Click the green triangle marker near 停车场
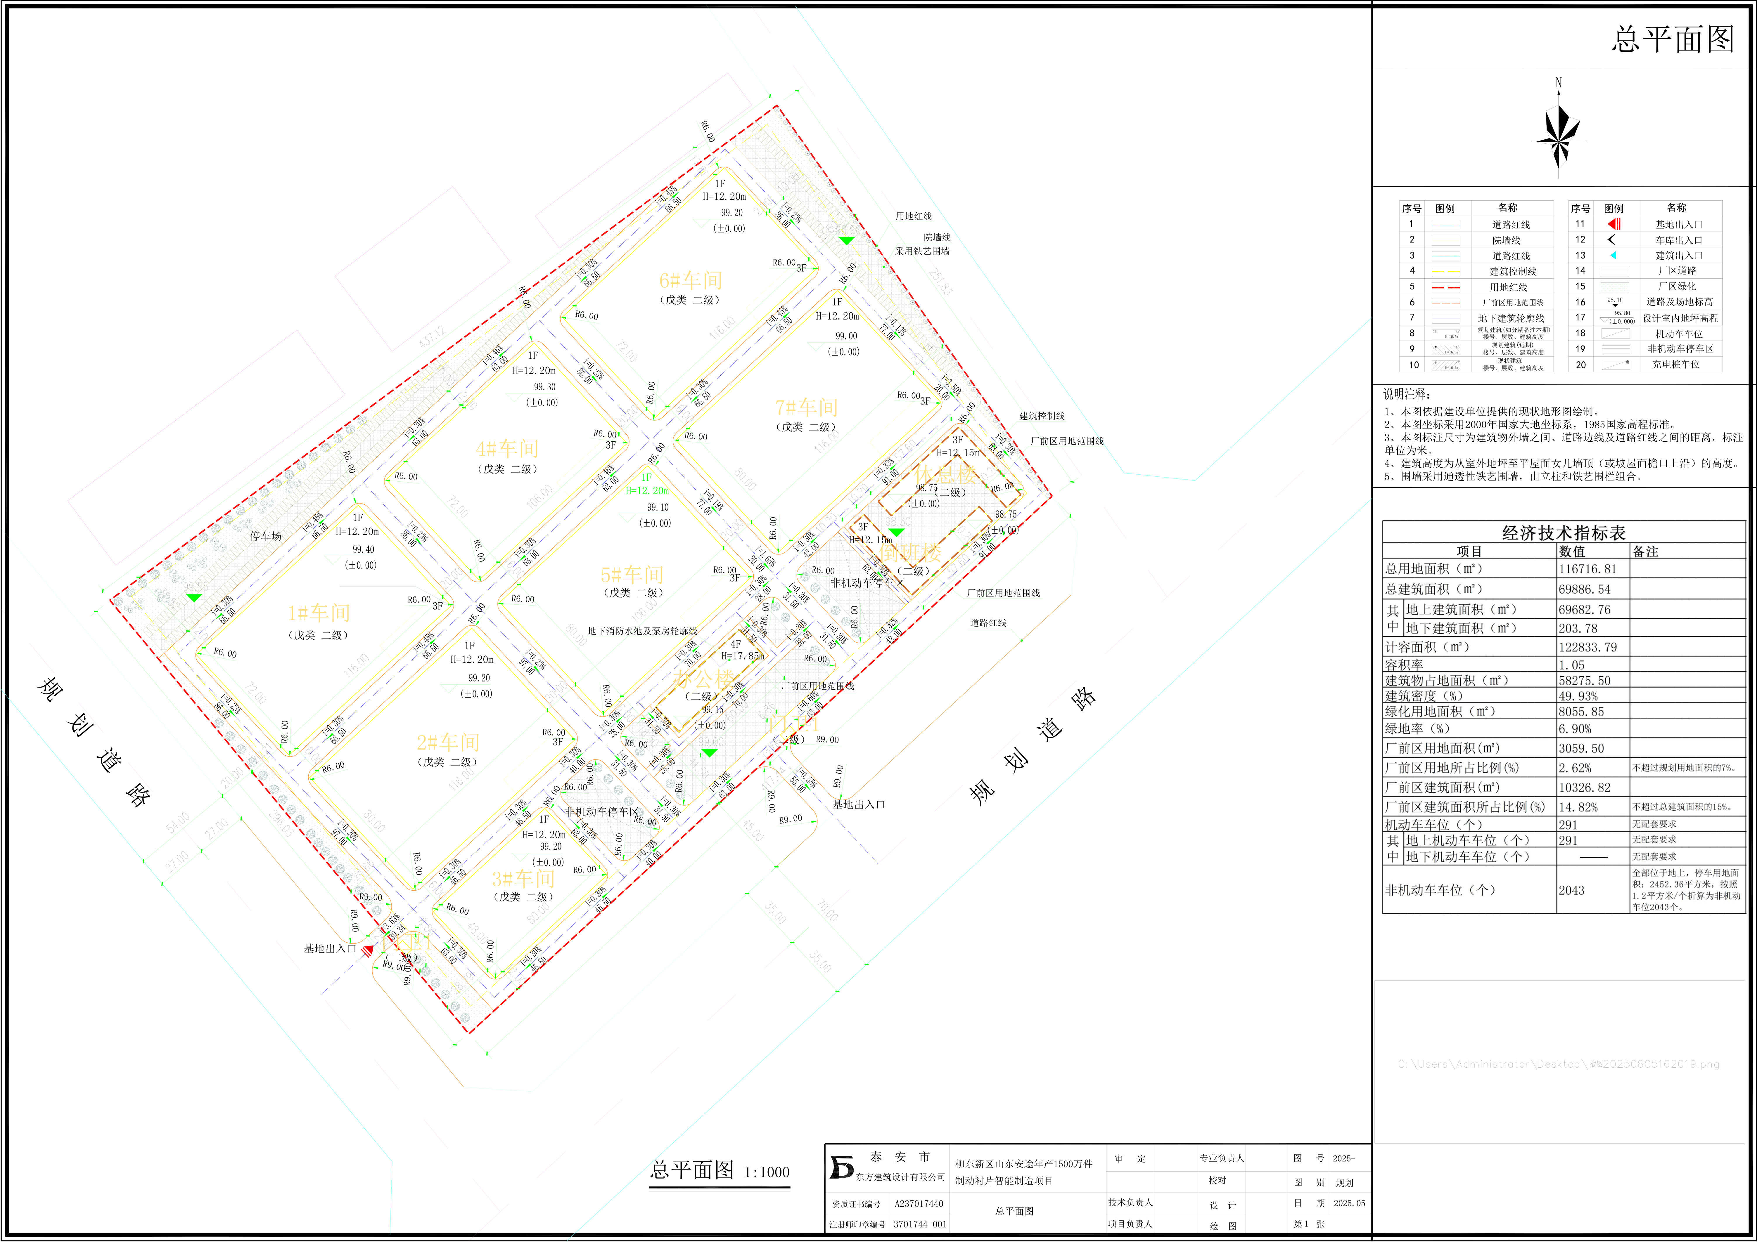 point(194,597)
